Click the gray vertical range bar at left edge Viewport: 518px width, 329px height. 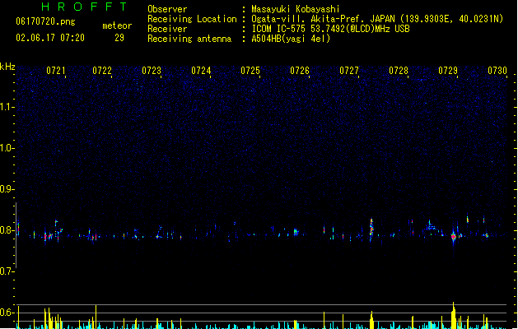(16, 235)
